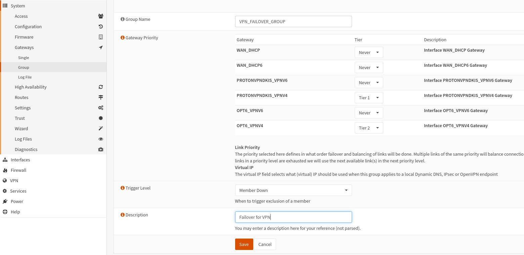The height and width of the screenshot is (255, 524).
Task: Click the Services gear icon
Action: 5,191
